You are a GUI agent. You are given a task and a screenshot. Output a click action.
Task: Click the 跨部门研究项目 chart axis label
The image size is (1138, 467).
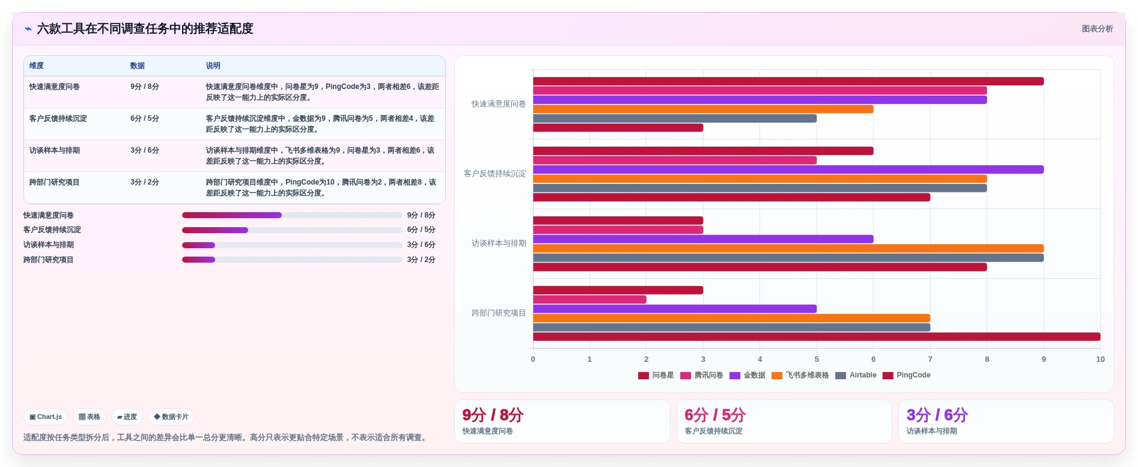(498, 313)
